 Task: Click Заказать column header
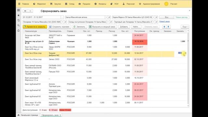tap(180, 31)
